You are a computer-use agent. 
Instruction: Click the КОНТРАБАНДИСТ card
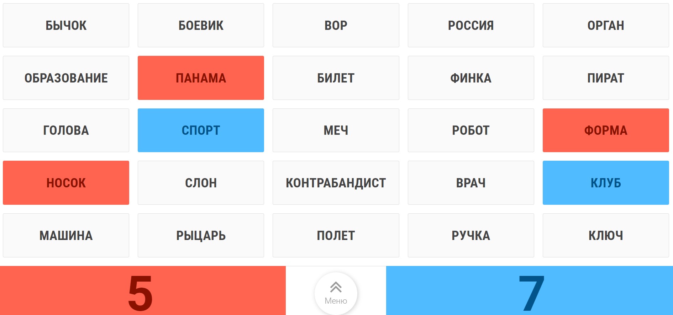coord(336,183)
